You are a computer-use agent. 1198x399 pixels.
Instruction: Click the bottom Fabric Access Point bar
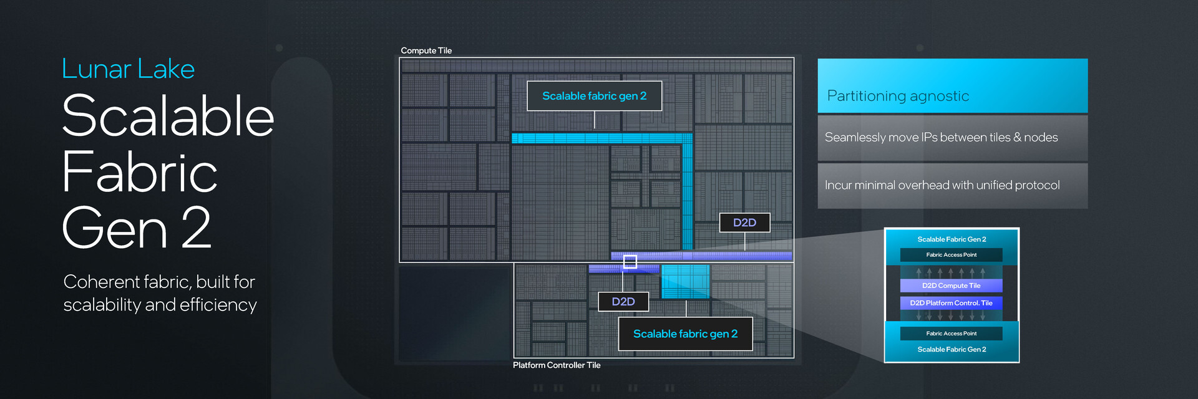tap(951, 334)
